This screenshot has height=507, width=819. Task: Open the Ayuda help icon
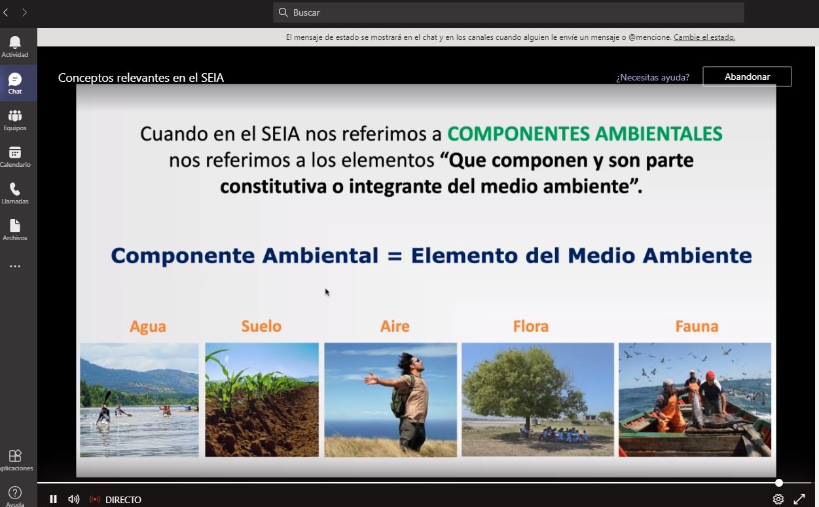(x=15, y=495)
